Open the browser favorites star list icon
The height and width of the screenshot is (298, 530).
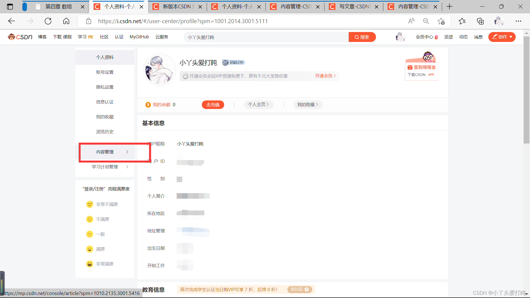click(462, 21)
